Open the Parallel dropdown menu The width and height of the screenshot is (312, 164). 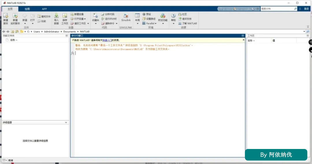[x=149, y=23]
